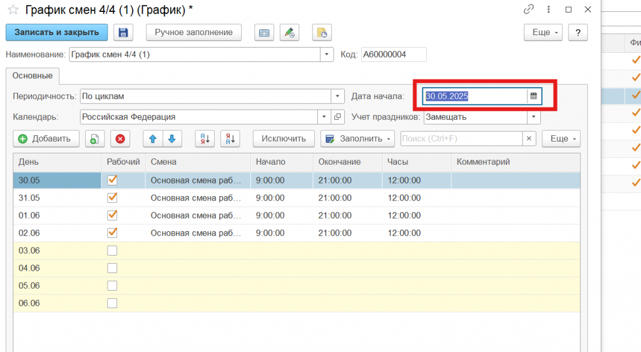Click the Поиск (Ctrl+F) search field

click(x=461, y=139)
